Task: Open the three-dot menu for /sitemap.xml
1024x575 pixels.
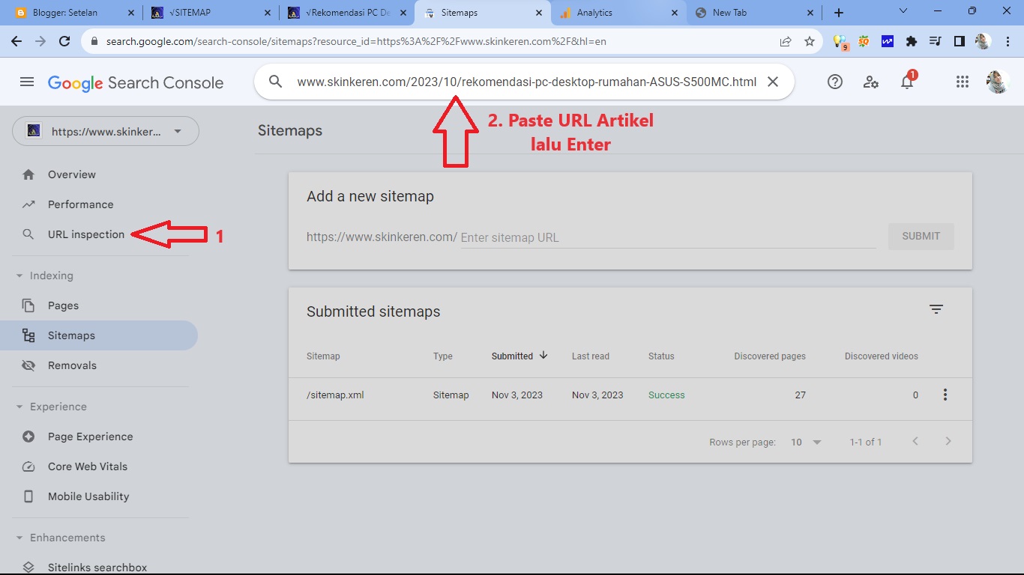Action: 945,395
